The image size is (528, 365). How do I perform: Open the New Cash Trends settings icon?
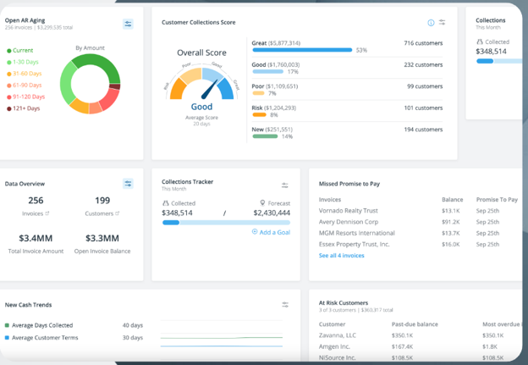[x=285, y=305]
